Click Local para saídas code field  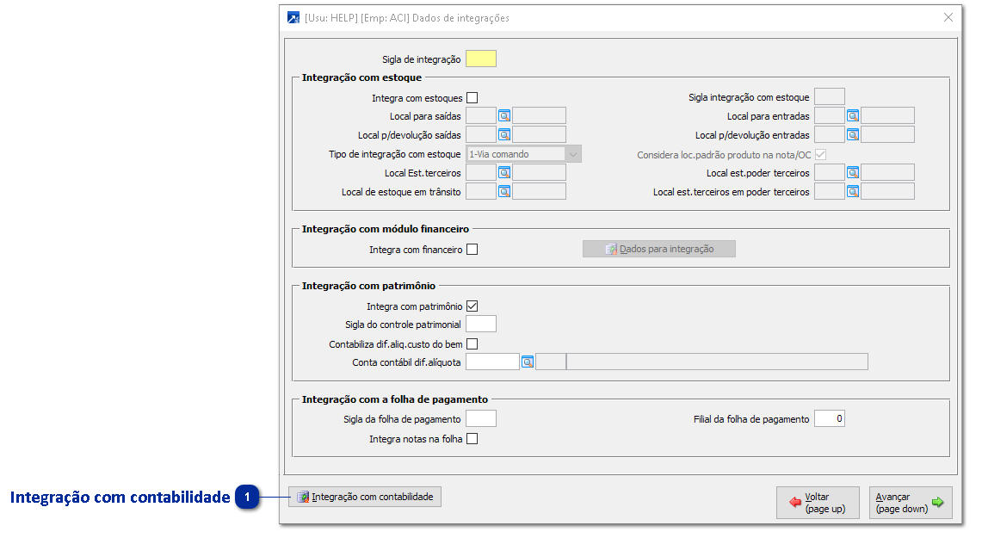(481, 115)
